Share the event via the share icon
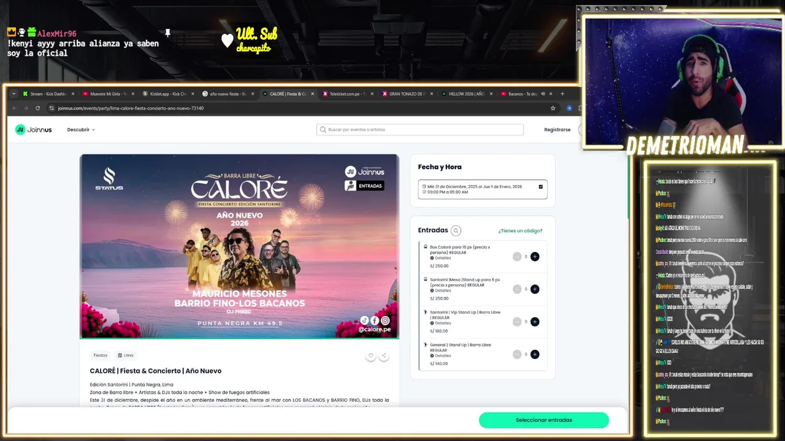Viewport: 785px width, 441px height. 383,355
